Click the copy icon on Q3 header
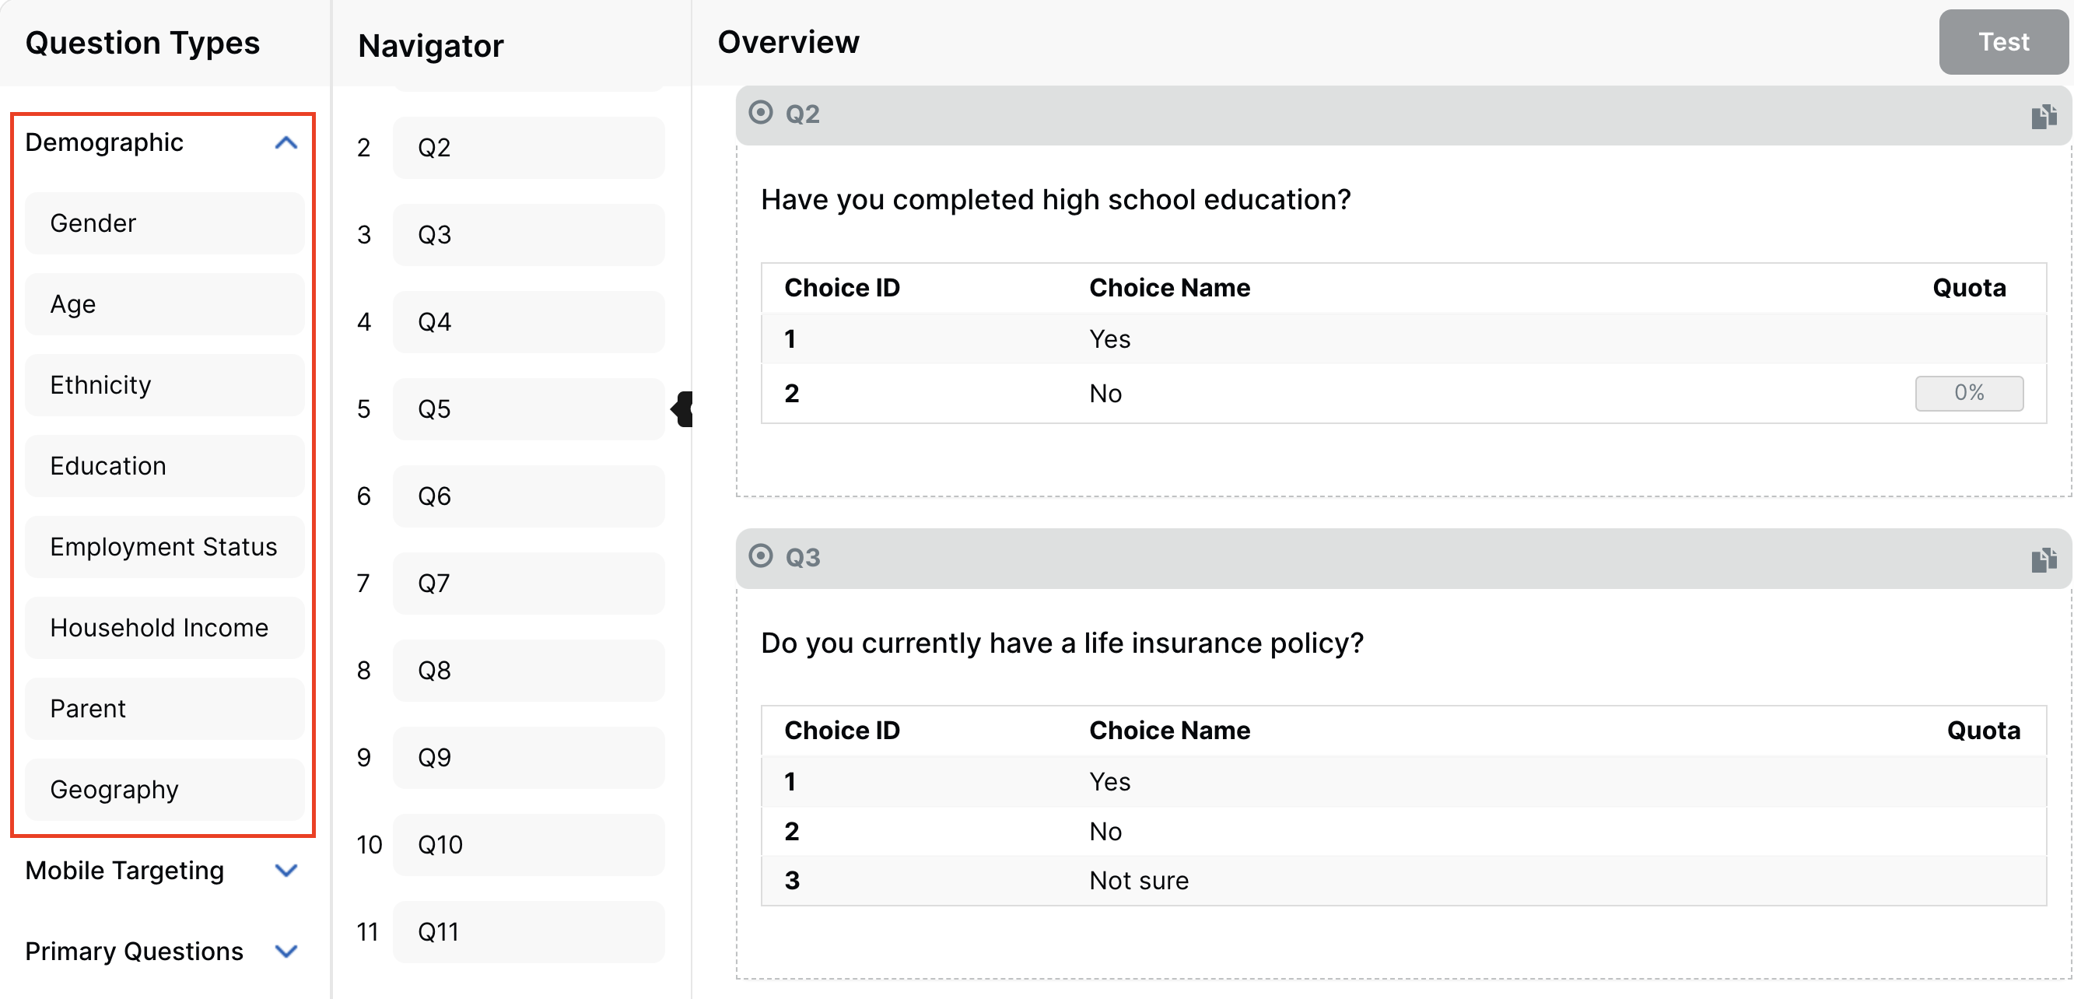This screenshot has width=2074, height=999. (x=2043, y=559)
